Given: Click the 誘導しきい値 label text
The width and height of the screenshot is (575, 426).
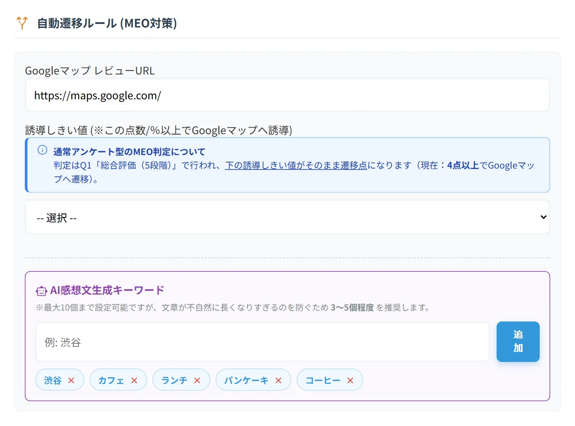Looking at the screenshot, I should pos(159,130).
